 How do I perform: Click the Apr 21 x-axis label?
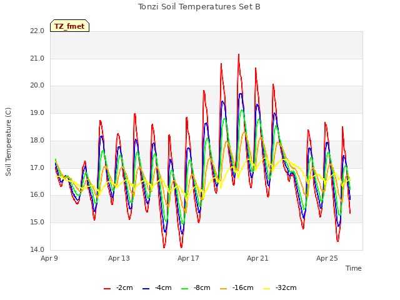(x=257, y=258)
